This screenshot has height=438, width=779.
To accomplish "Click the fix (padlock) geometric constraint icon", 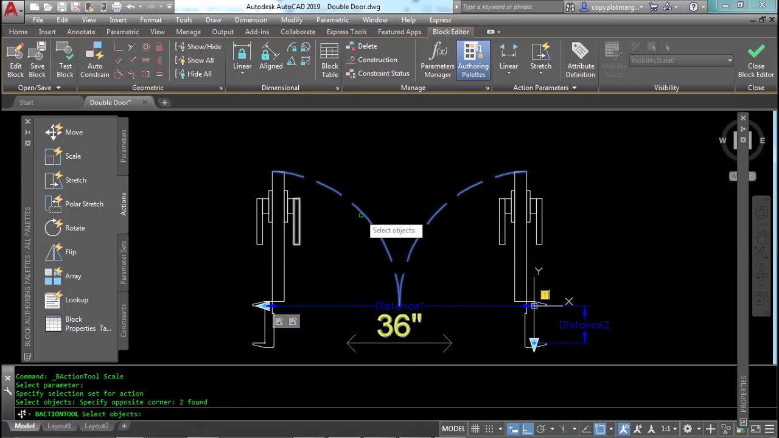I will point(159,47).
